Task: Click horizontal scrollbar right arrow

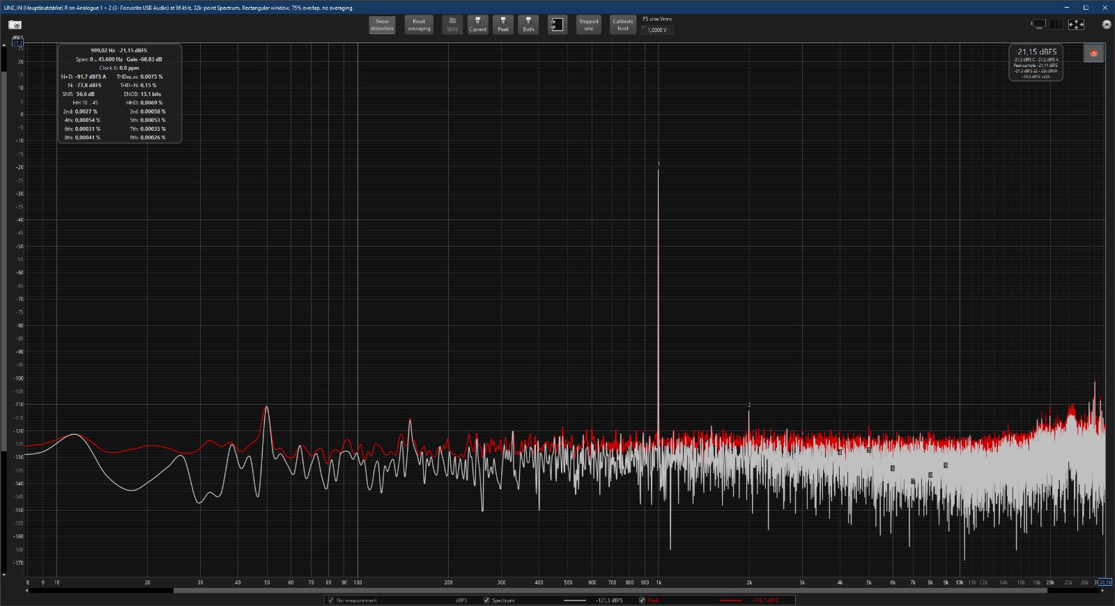Action: pos(1102,591)
